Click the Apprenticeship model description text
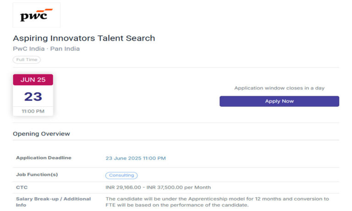The height and width of the screenshot is (211, 352). 217,202
